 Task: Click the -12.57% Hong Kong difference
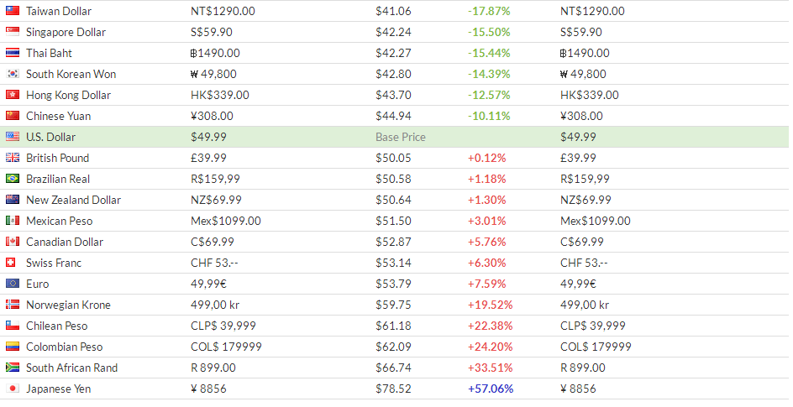tap(489, 95)
